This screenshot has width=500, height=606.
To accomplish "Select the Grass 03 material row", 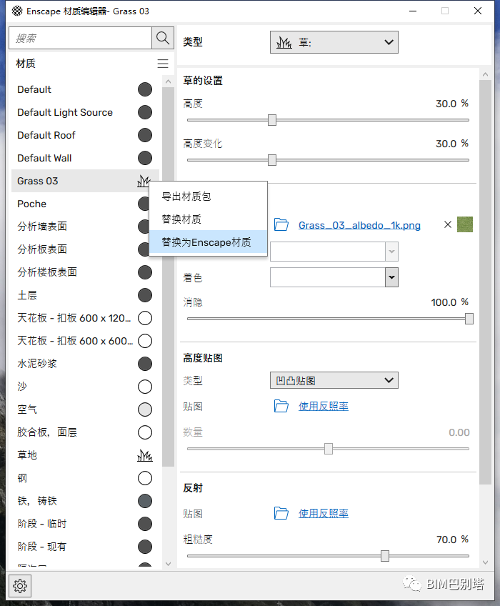I will (85, 181).
